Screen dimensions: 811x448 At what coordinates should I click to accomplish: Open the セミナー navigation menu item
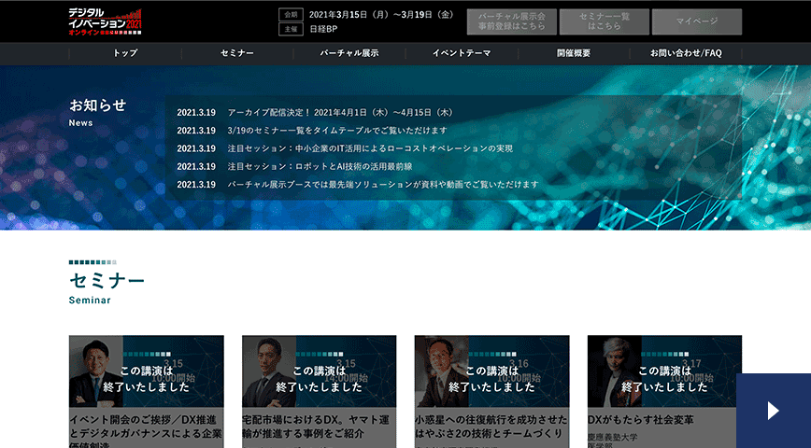click(237, 53)
